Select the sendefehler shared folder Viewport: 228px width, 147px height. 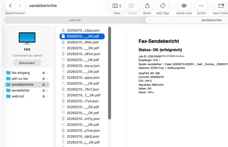(21, 91)
